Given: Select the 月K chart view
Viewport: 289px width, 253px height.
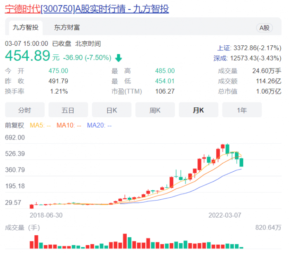Looking at the screenshot, I should (198, 110).
